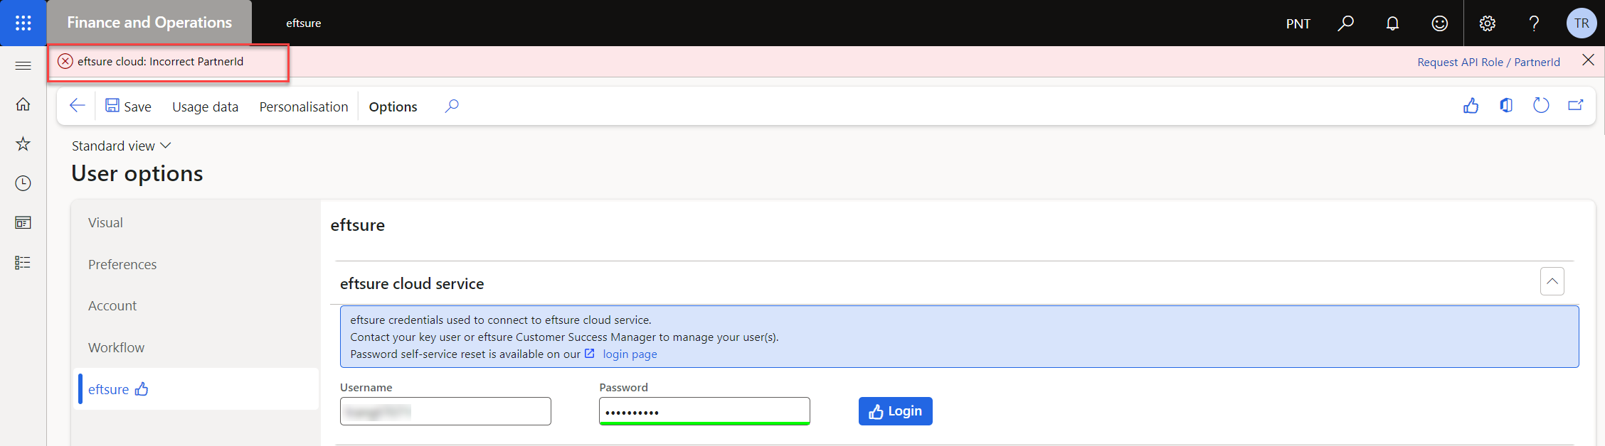The height and width of the screenshot is (446, 1605).
Task: Select the eftsure tab
Action: [x=198, y=389]
